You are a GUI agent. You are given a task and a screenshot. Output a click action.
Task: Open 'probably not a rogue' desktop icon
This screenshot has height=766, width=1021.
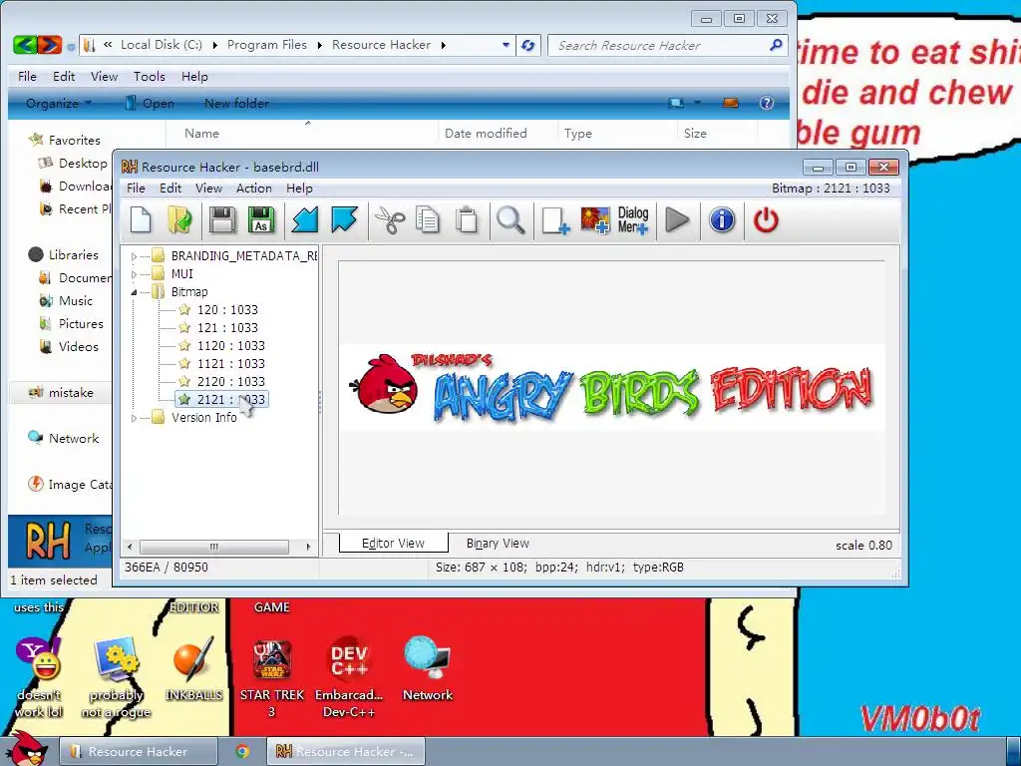pyautogui.click(x=116, y=677)
